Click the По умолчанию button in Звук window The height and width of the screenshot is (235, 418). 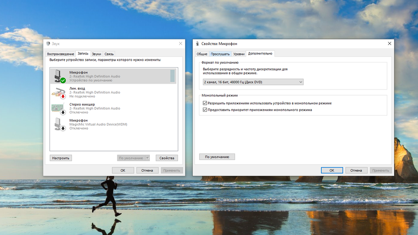(131, 158)
